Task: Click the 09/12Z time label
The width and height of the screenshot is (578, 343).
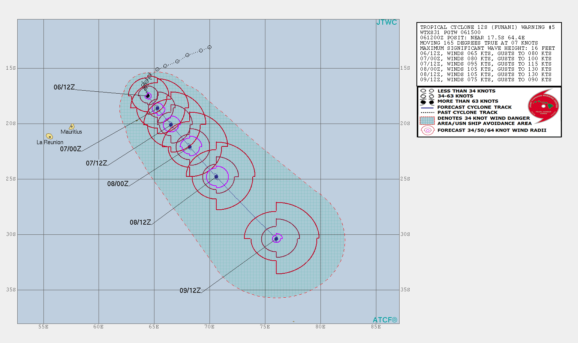Action: point(190,291)
